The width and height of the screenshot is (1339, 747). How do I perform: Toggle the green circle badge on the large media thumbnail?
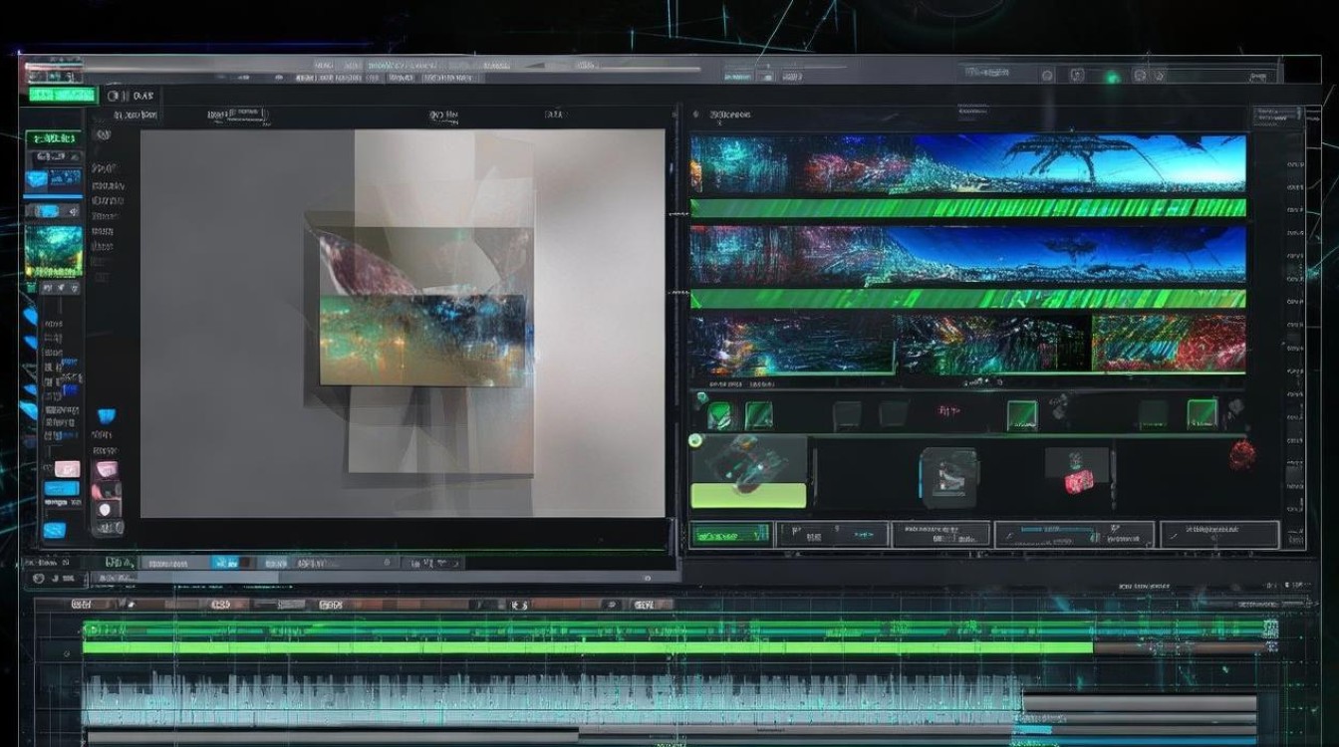pos(695,440)
